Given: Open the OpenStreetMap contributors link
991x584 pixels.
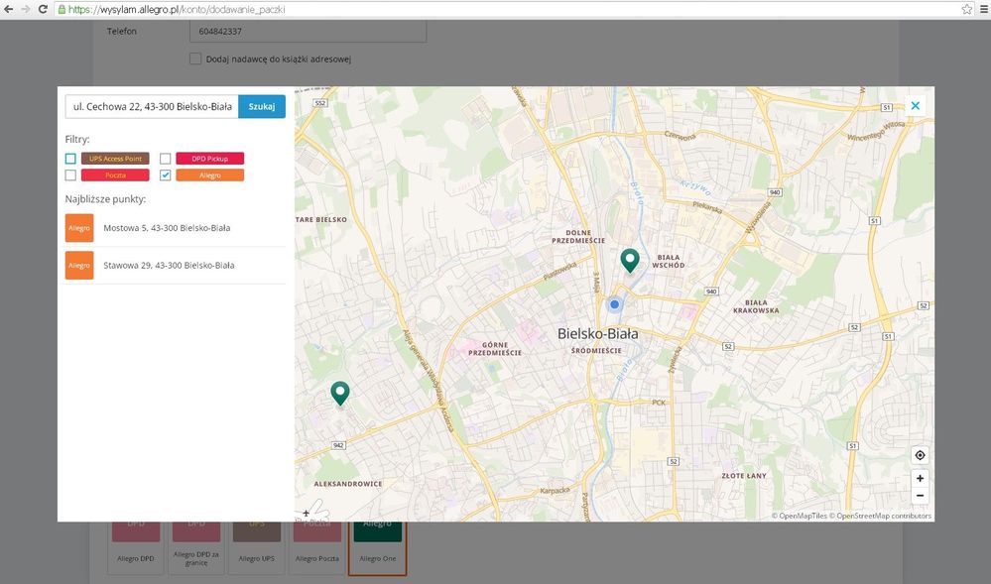Looking at the screenshot, I should [x=881, y=516].
